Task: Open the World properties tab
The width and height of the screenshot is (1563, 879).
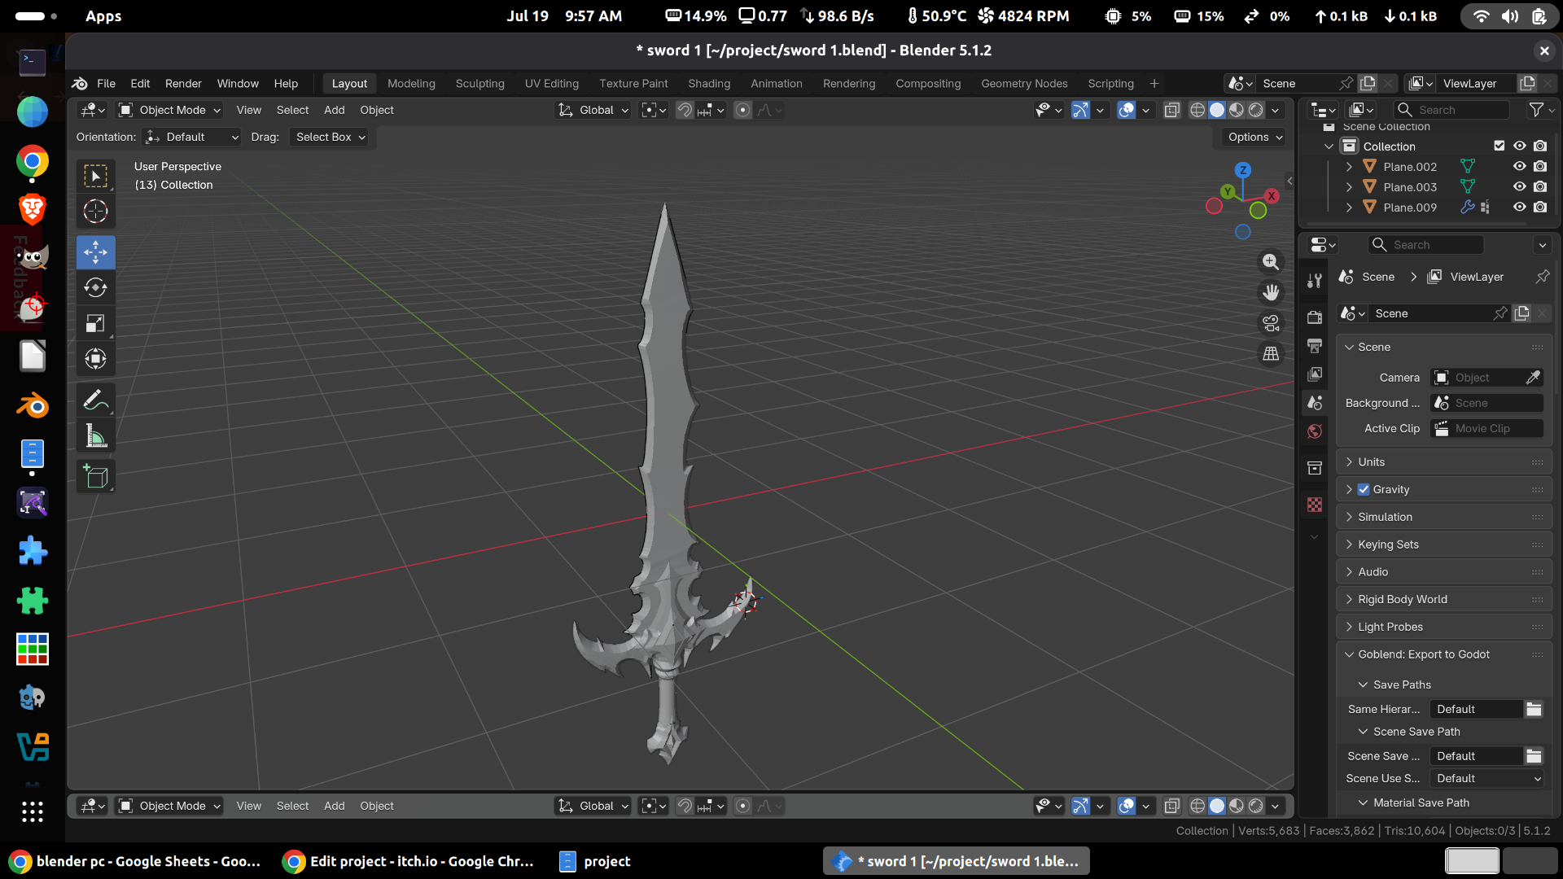Action: [x=1314, y=431]
